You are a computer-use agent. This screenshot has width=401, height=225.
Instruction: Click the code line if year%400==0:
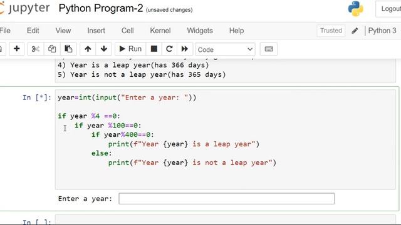coord(123,135)
